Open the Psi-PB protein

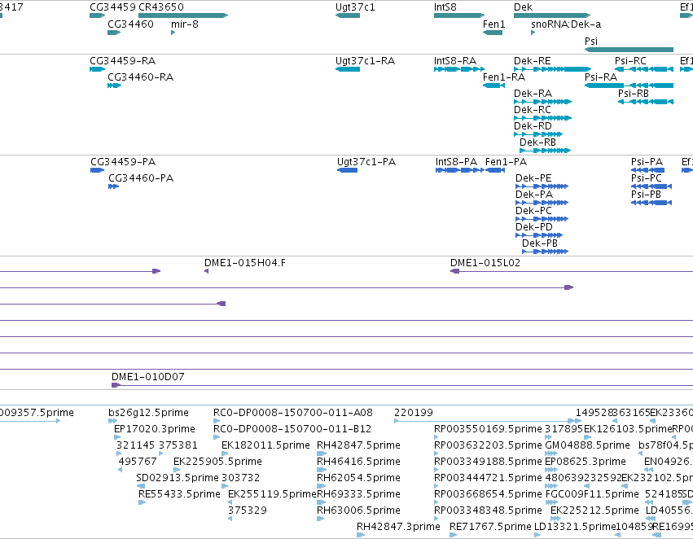[x=651, y=203]
